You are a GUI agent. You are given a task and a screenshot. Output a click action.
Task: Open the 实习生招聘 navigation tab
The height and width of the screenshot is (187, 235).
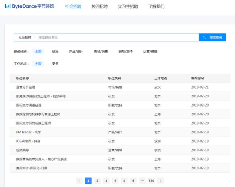click(x=128, y=7)
